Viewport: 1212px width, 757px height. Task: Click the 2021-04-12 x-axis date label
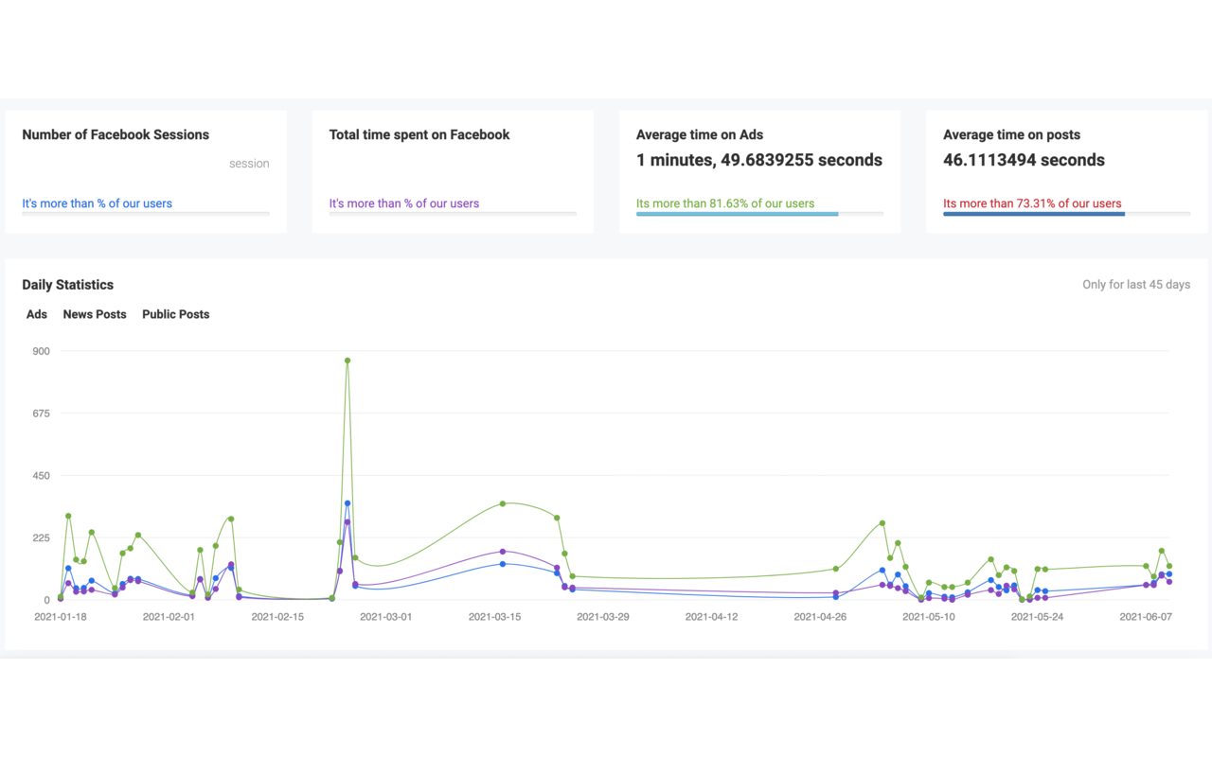(x=711, y=617)
